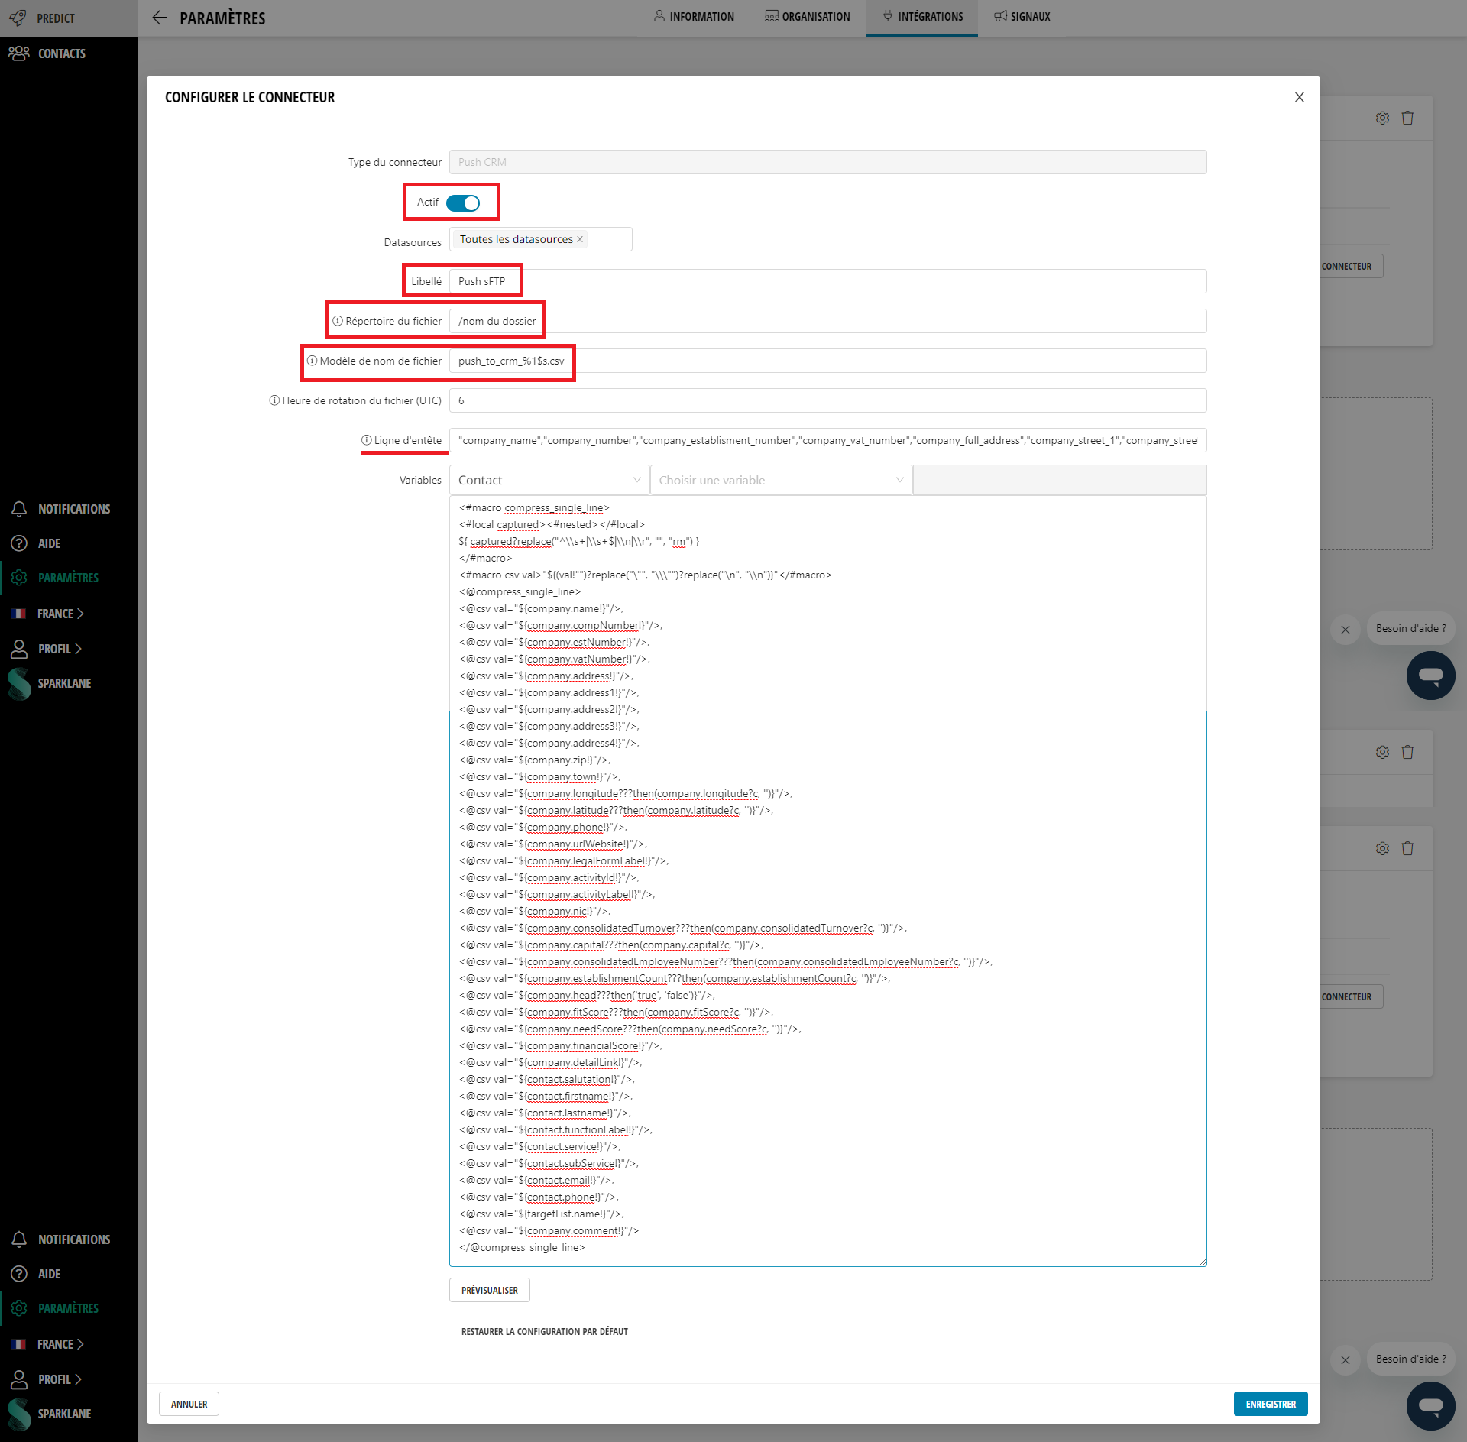The image size is (1467, 1442).
Task: Open the Choisir une variable dropdown
Action: pyautogui.click(x=781, y=480)
